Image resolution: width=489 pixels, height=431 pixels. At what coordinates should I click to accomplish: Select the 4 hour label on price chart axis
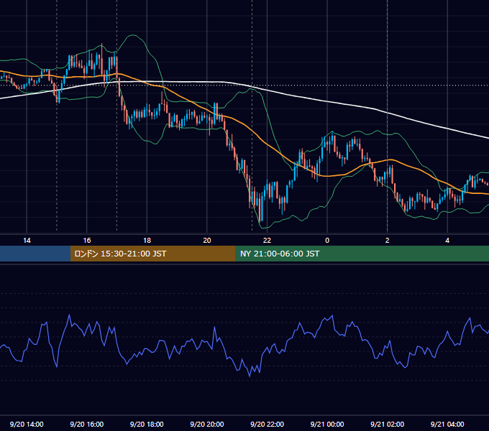(x=447, y=241)
